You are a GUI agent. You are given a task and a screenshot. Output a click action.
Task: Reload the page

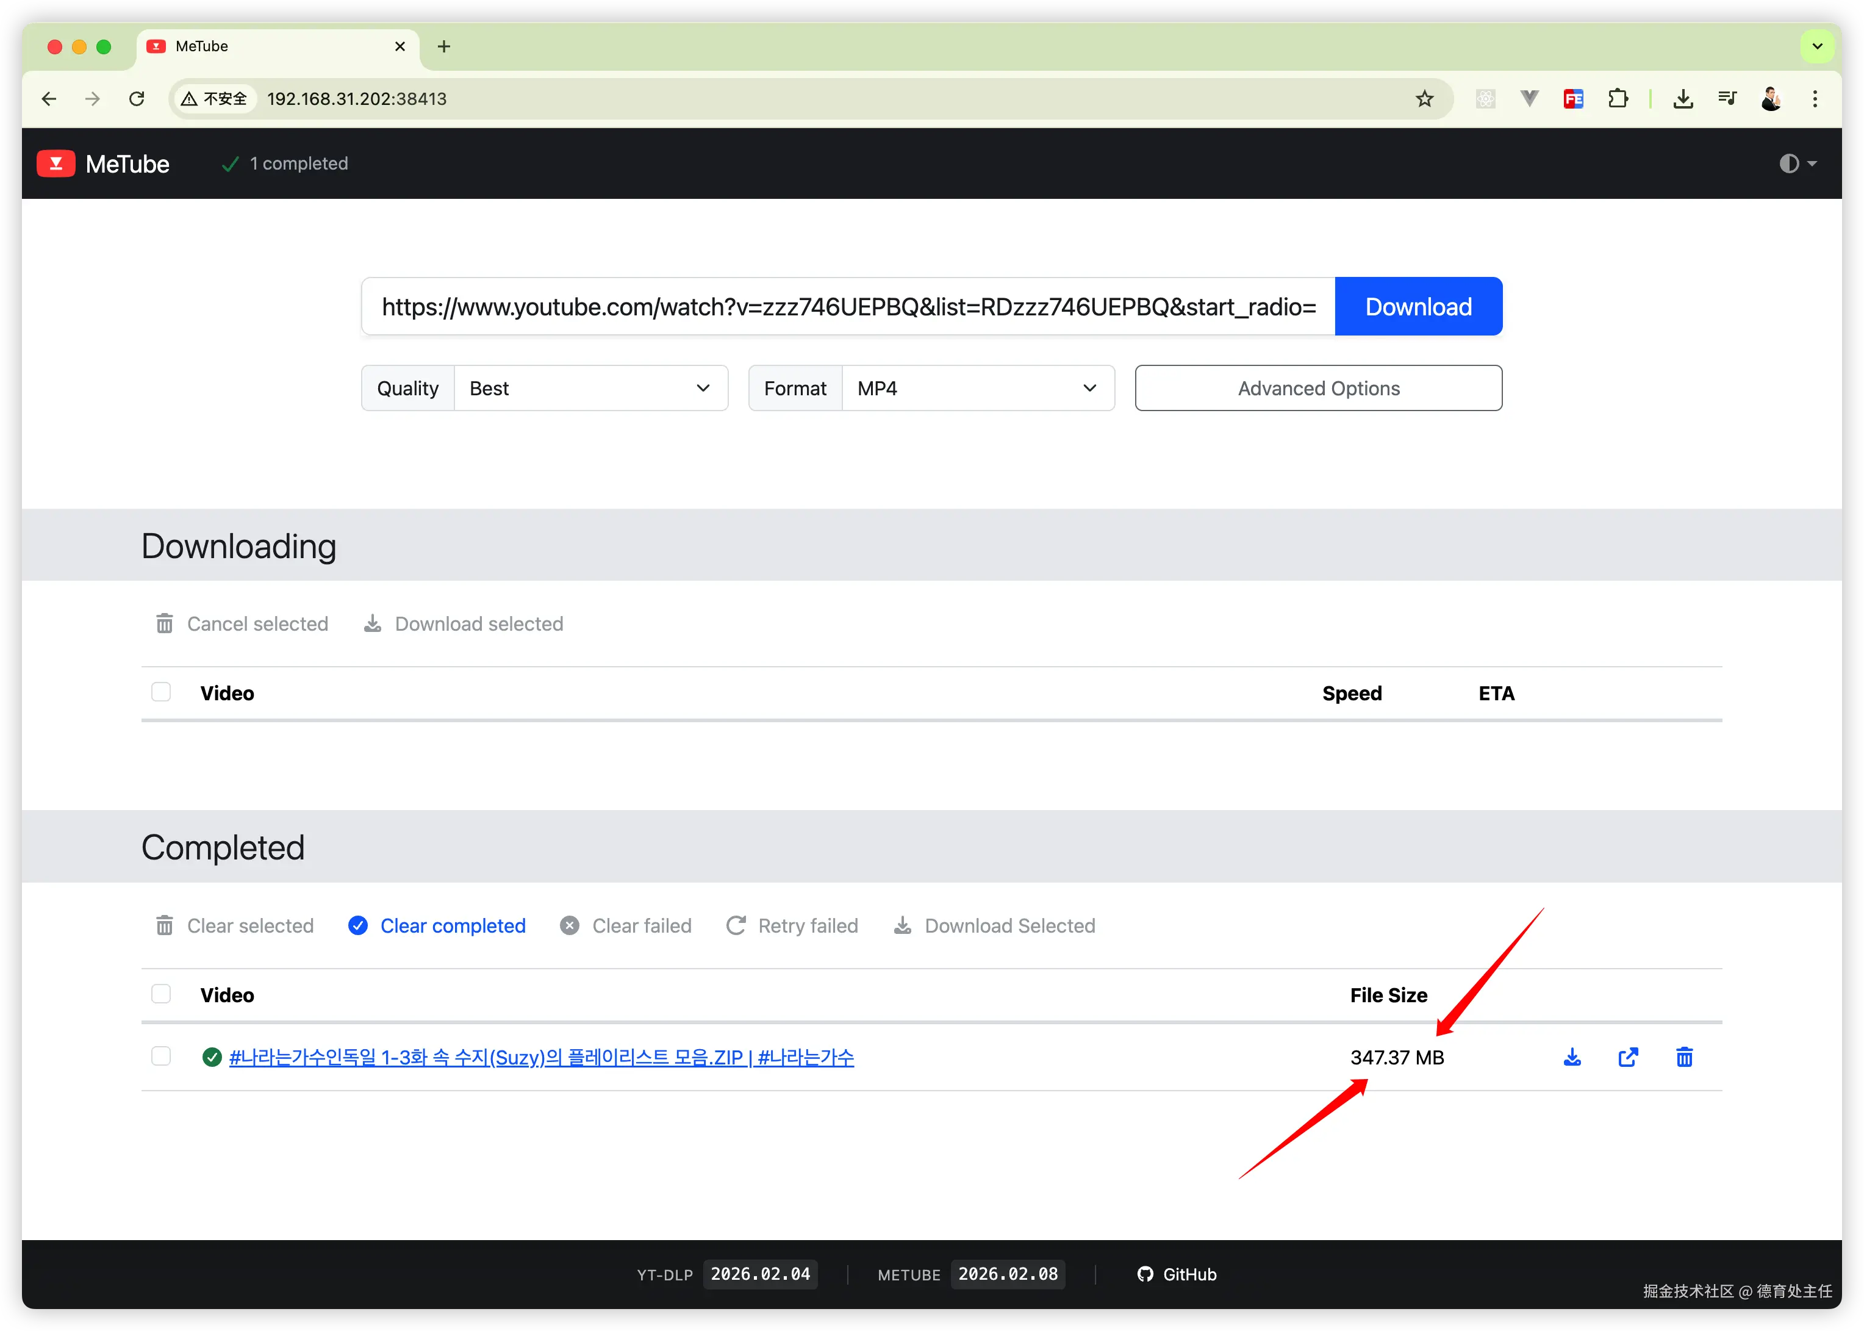[x=137, y=99]
